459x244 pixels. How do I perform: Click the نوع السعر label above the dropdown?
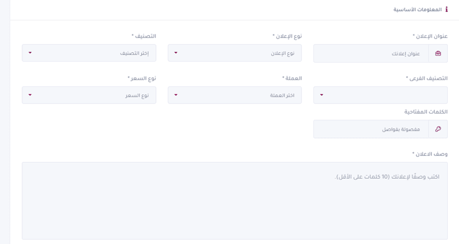pos(142,78)
